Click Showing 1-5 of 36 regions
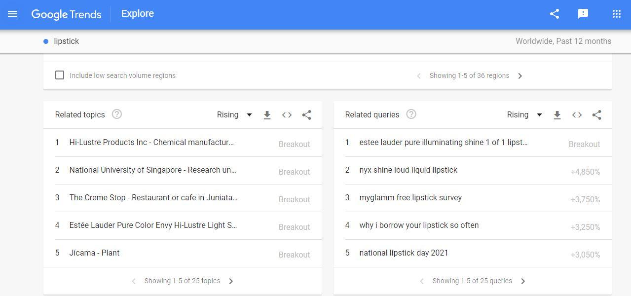The height and width of the screenshot is (296, 631). pyautogui.click(x=469, y=76)
